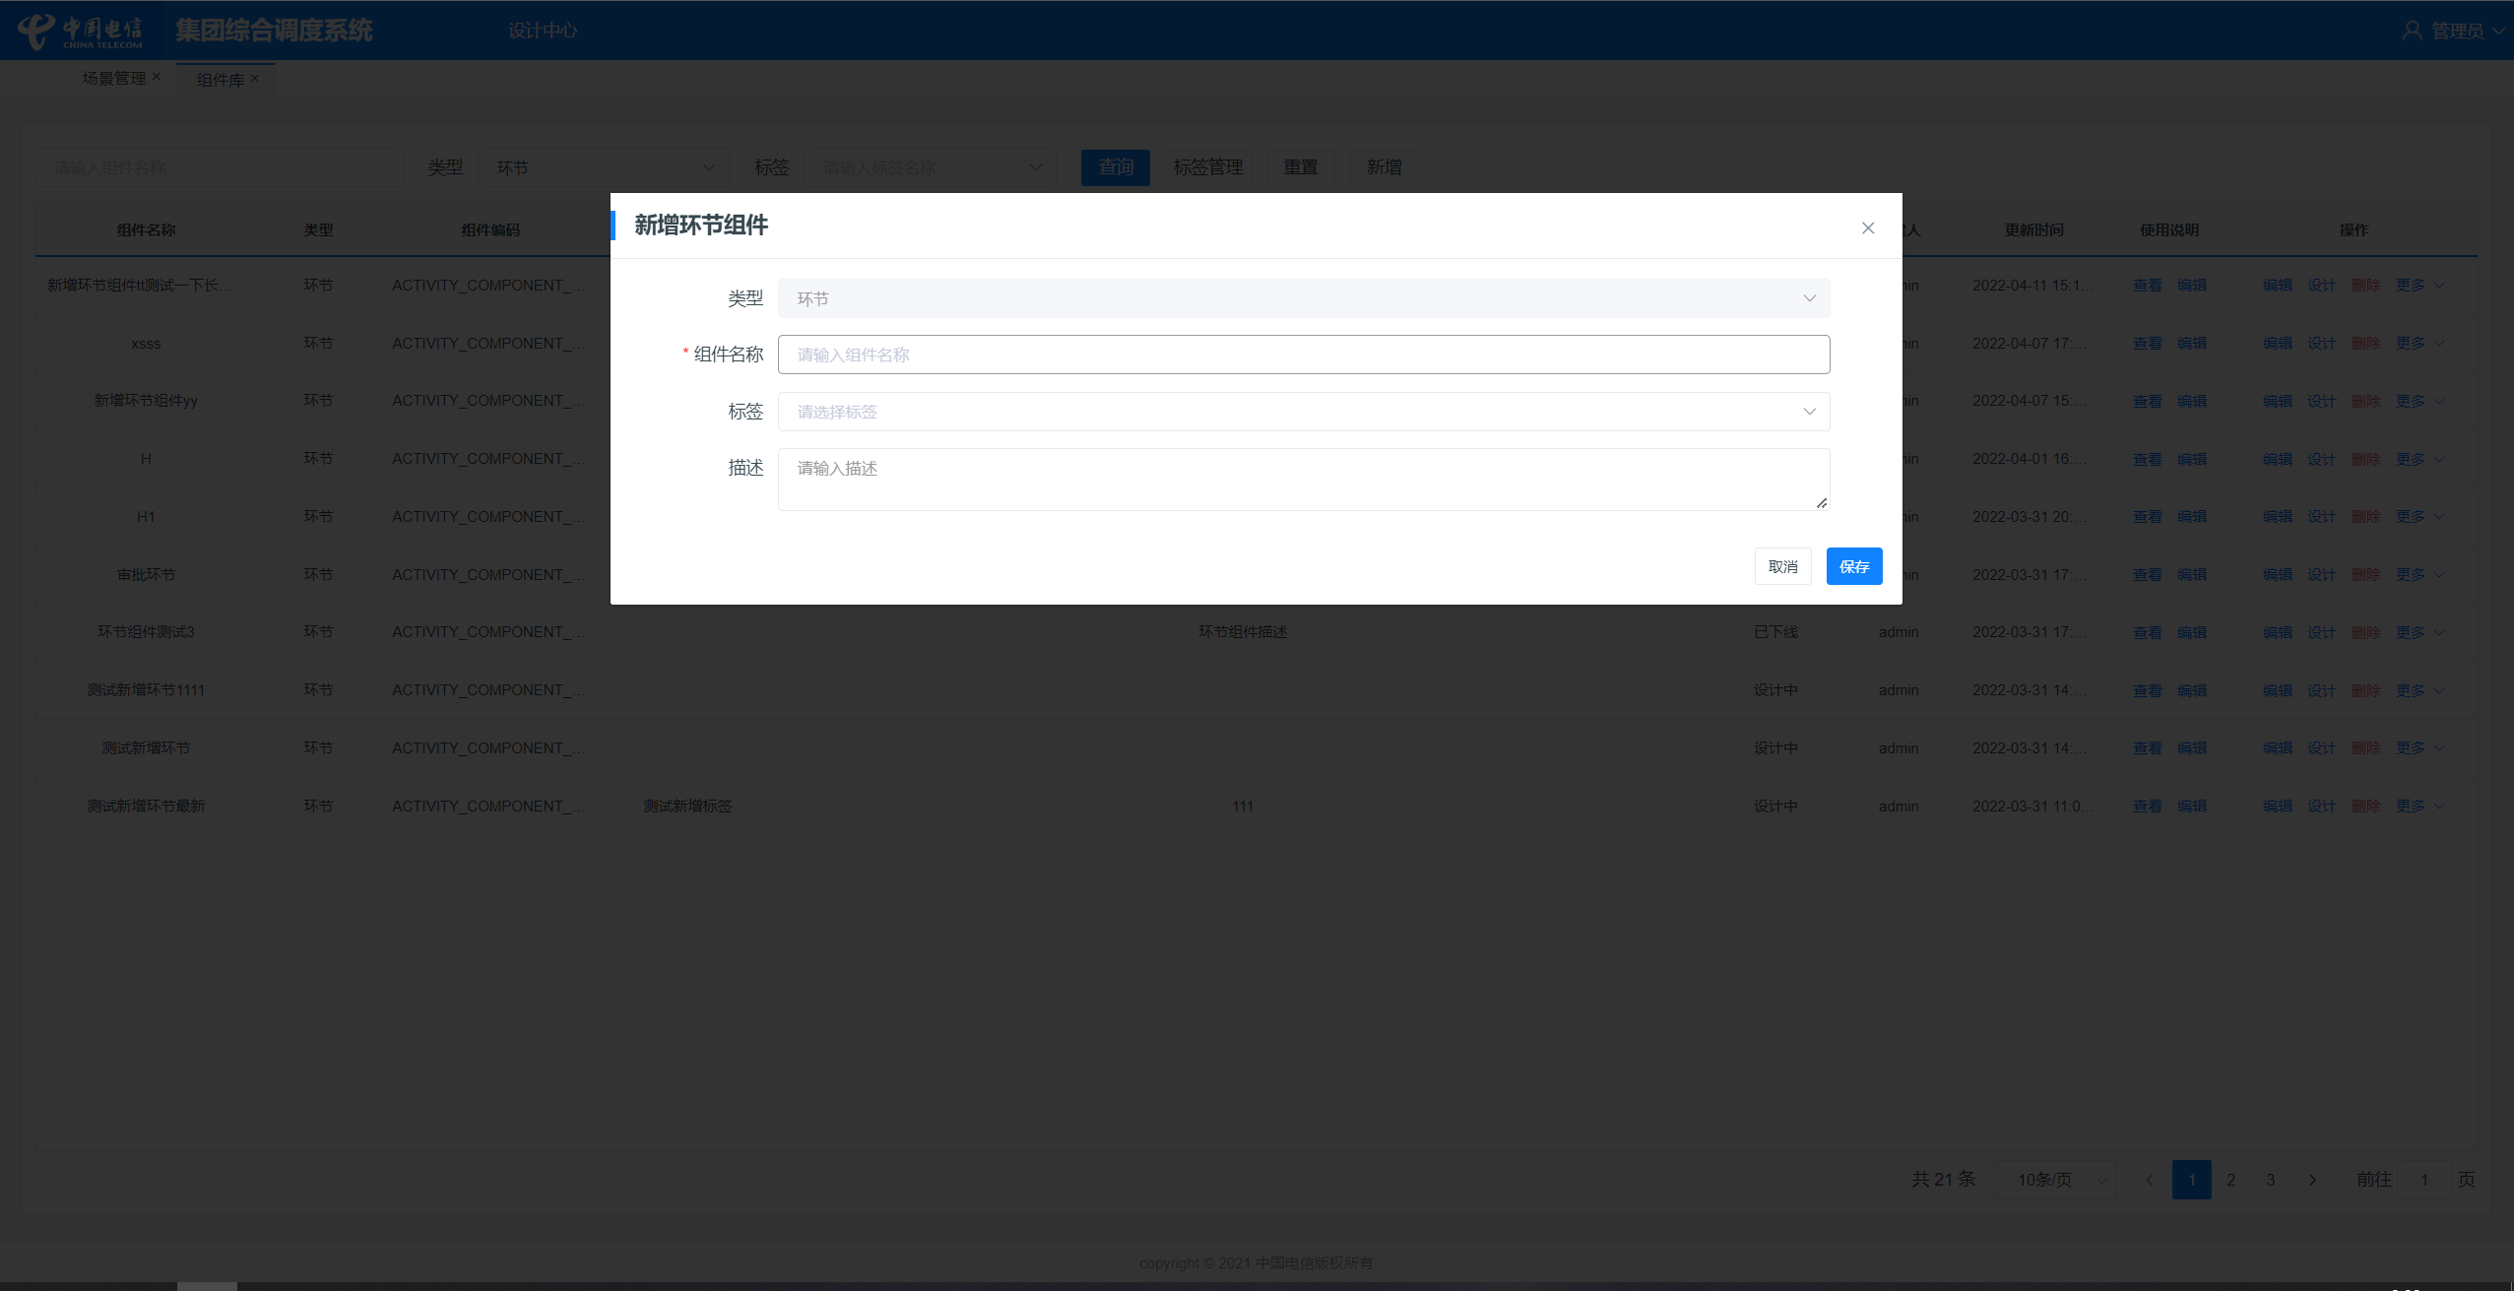Click the 组件名称 column header
This screenshot has width=2514, height=1291.
pyautogui.click(x=146, y=229)
